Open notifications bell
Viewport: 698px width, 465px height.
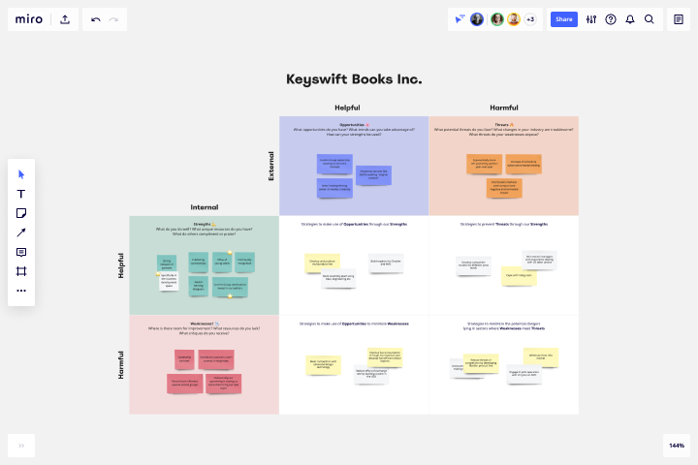coord(630,19)
